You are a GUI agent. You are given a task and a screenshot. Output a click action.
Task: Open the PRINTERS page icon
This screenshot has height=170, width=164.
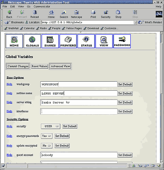[68, 41]
